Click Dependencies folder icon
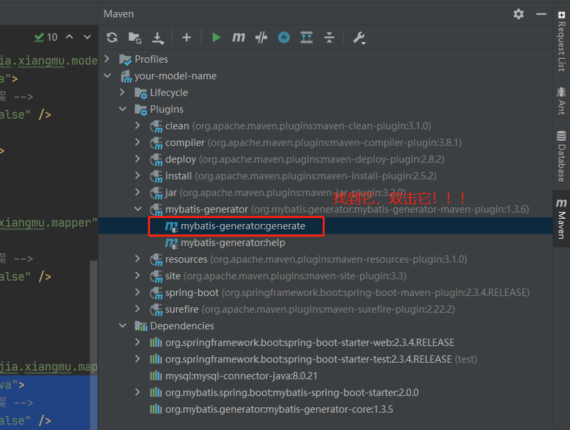Image resolution: width=570 pixels, height=430 pixels. tap(141, 326)
